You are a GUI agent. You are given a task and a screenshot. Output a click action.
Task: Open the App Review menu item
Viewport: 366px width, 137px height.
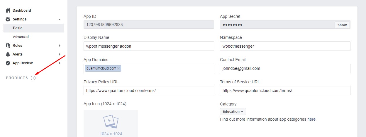[23, 63]
